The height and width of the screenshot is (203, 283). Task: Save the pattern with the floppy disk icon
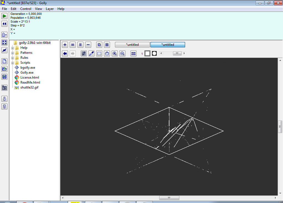coord(4,77)
